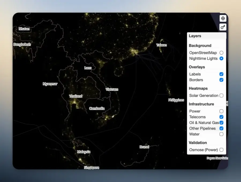Click the Other Pipelines label text

(x=202, y=128)
